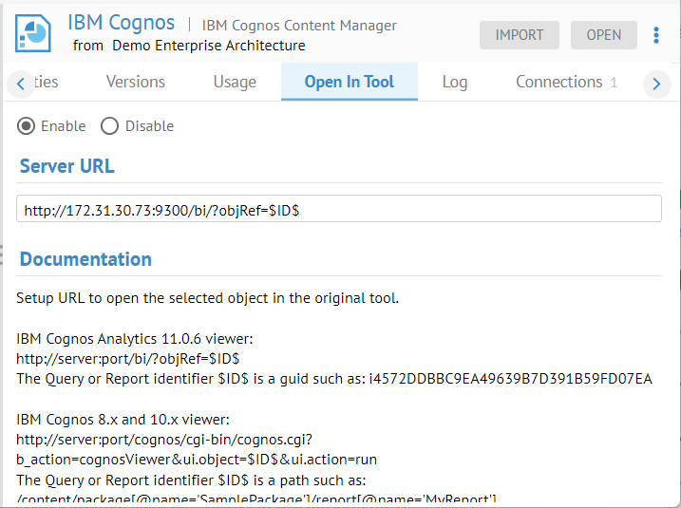Select the Disable radio button
681x508 pixels.
(x=110, y=126)
